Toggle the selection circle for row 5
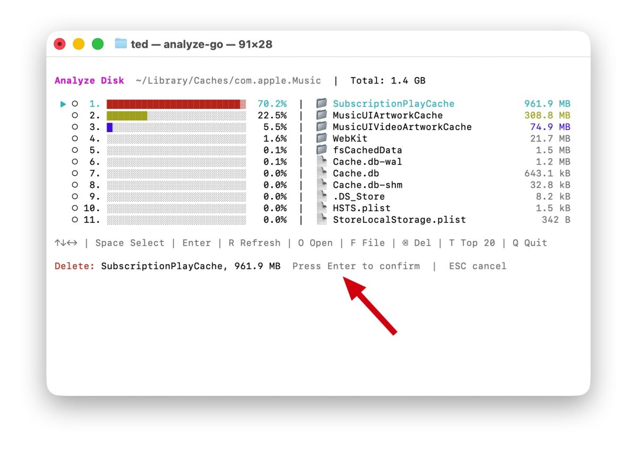The width and height of the screenshot is (637, 458). (75, 150)
